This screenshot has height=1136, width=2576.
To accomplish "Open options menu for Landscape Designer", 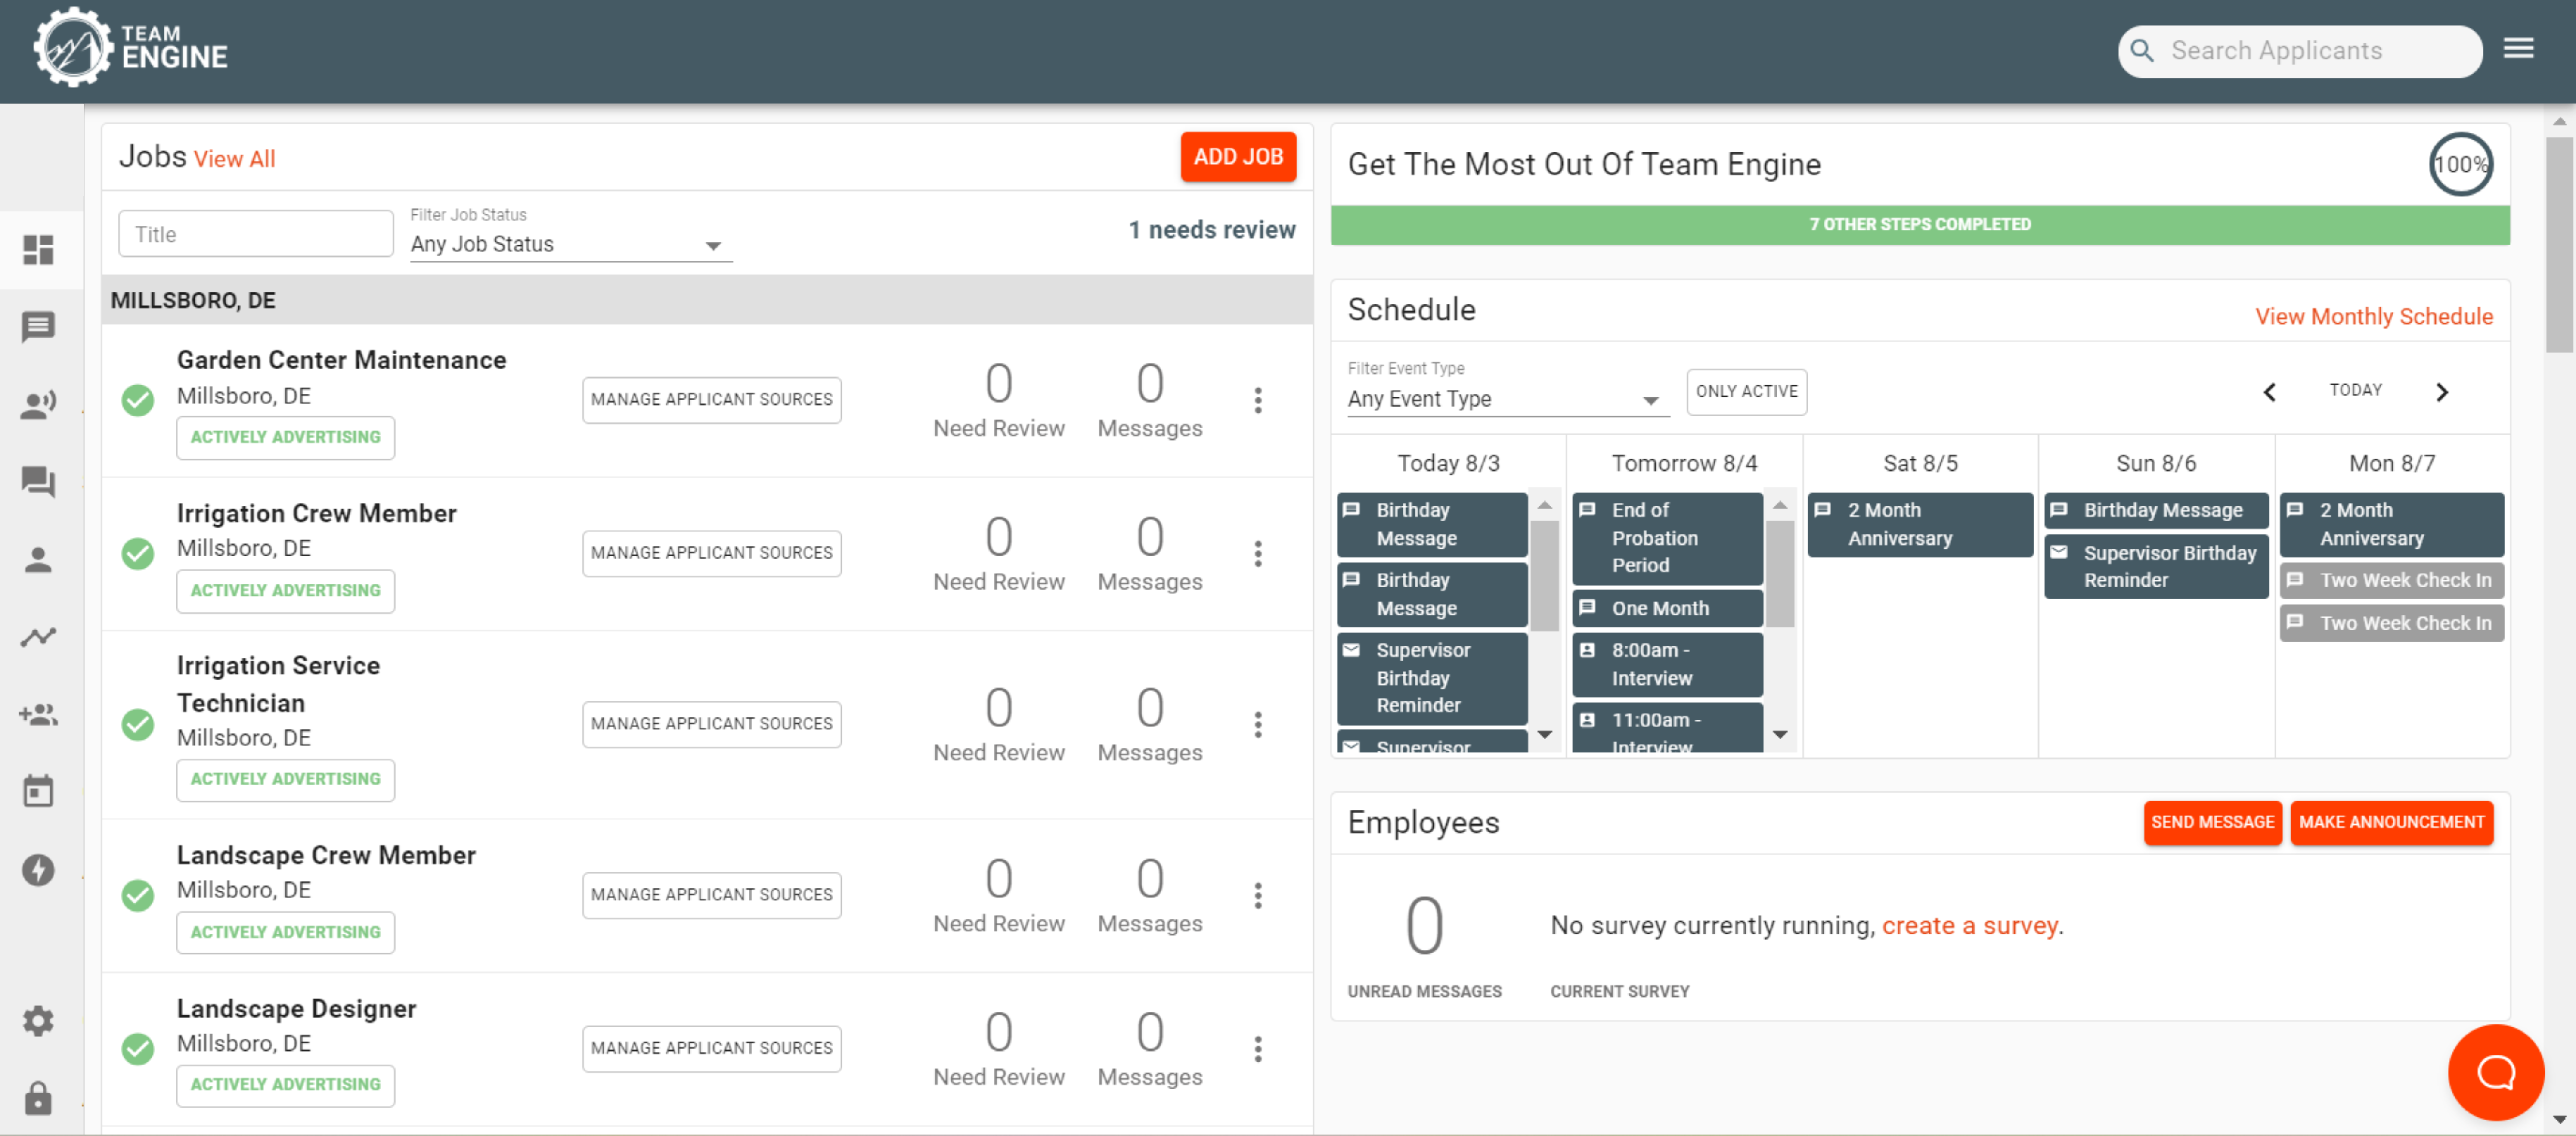I will tap(1258, 1048).
